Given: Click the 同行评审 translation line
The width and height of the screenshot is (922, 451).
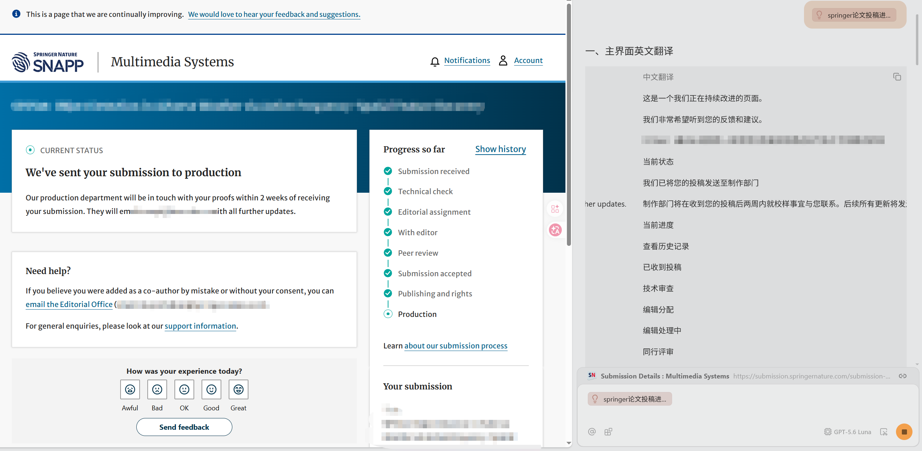Looking at the screenshot, I should point(658,352).
